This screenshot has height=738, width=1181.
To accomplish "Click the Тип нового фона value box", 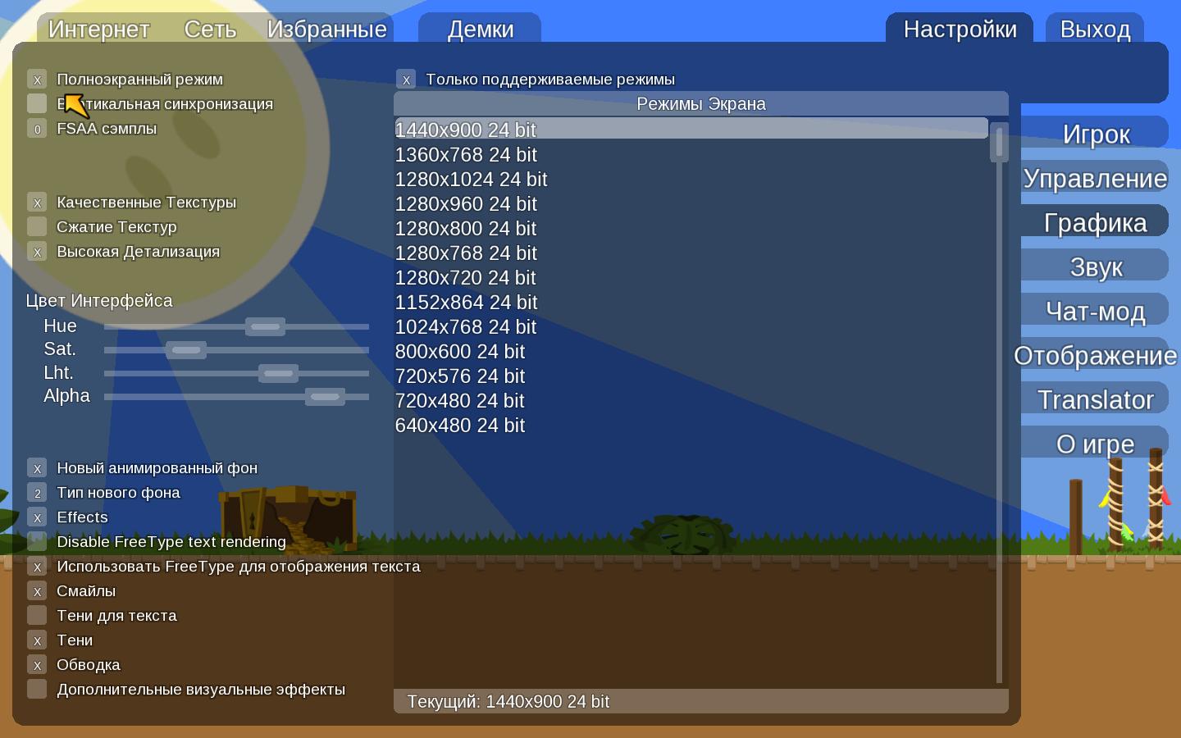I will (37, 493).
